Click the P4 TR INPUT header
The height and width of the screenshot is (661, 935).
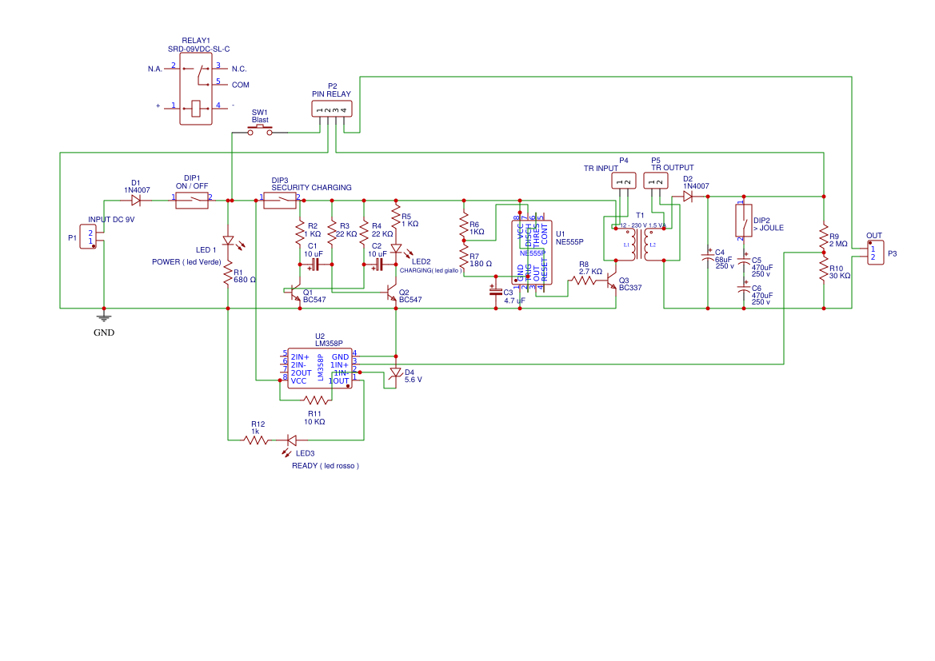coord(625,181)
